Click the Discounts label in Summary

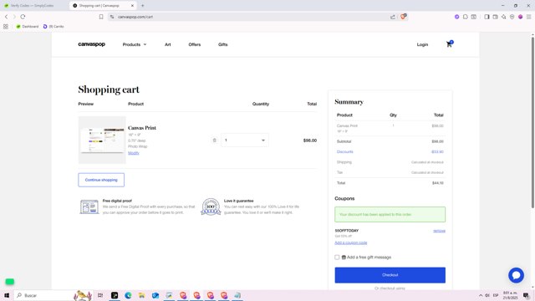pyautogui.click(x=344, y=151)
